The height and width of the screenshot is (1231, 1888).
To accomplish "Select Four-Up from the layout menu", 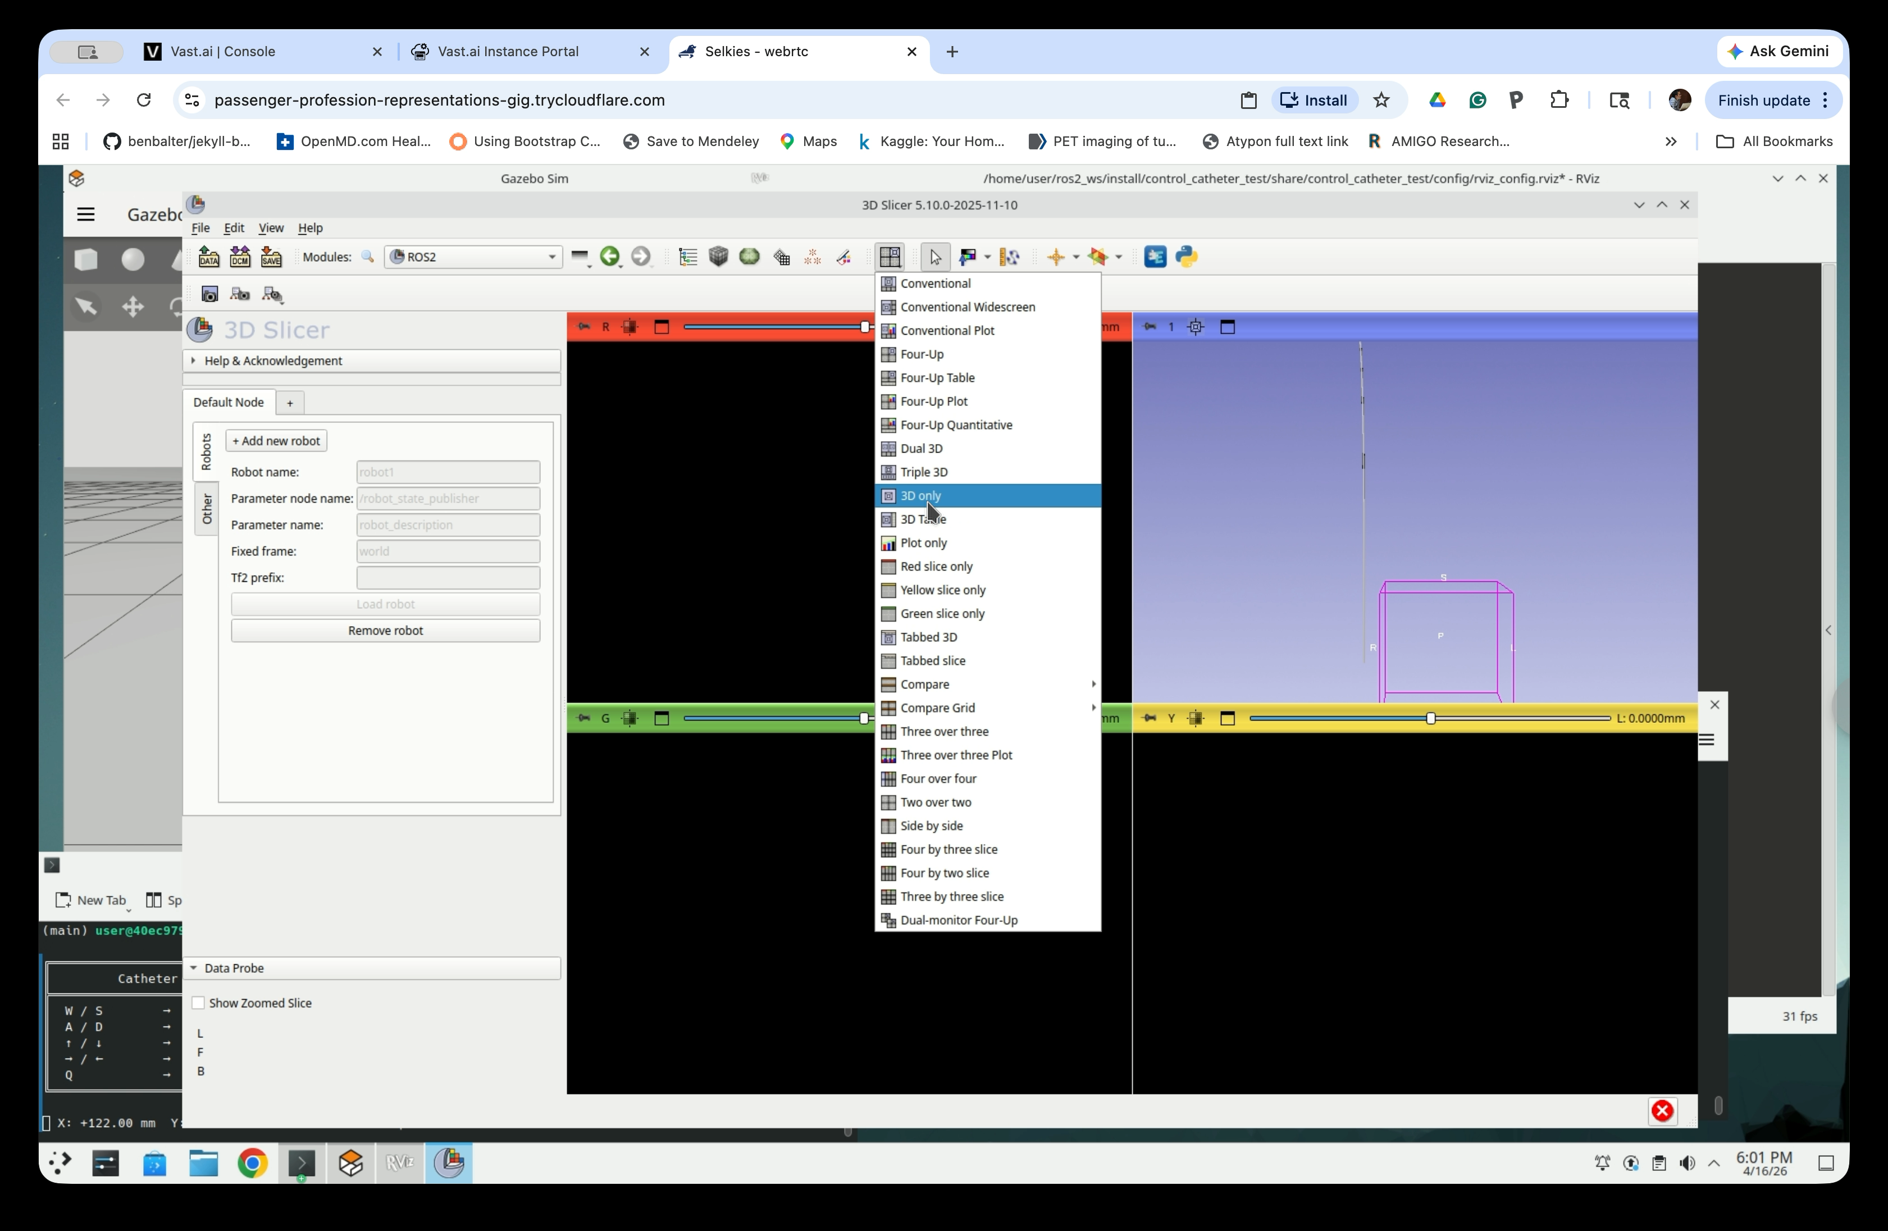I will [922, 354].
